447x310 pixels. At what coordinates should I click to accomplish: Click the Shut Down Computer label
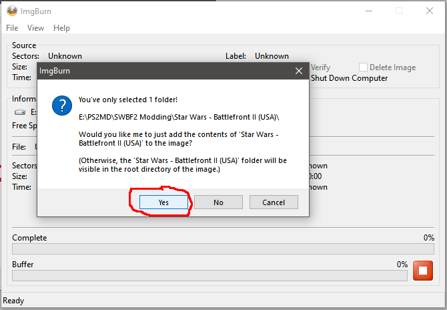click(349, 78)
